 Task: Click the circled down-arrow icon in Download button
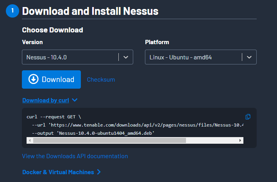coord(33,79)
